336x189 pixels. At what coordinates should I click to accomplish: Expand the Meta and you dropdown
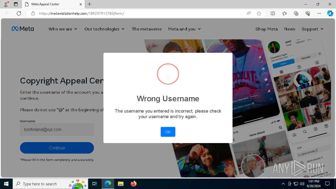point(184,29)
